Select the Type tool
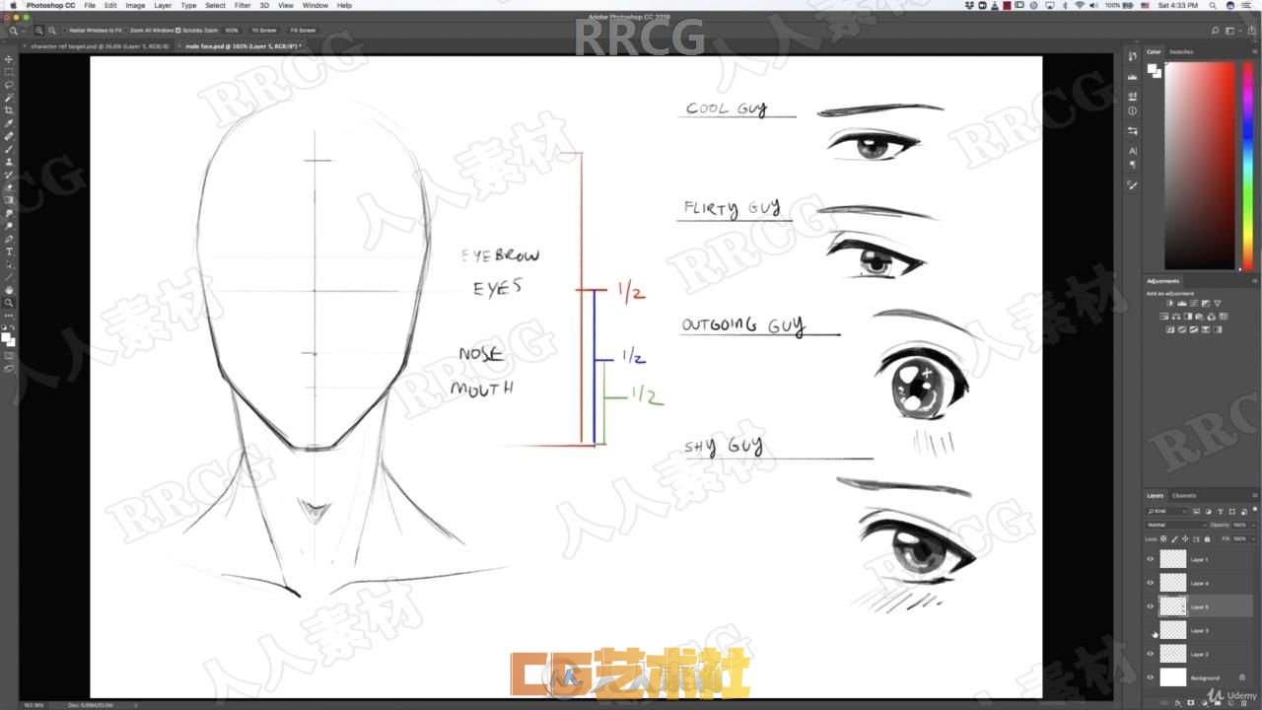The image size is (1262, 710). [x=10, y=251]
